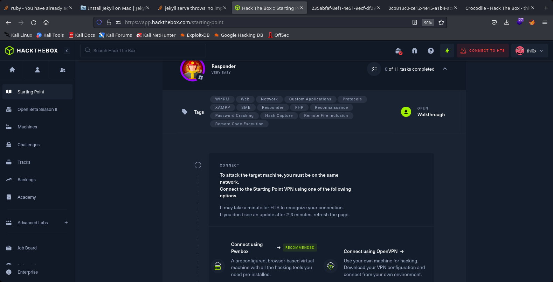Image resolution: width=553 pixels, height=282 pixels.
Task: Open OffSec bookmark
Action: click(x=278, y=35)
